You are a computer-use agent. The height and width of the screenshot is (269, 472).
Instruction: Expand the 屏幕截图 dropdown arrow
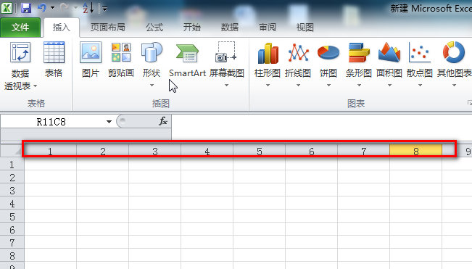[x=226, y=86]
